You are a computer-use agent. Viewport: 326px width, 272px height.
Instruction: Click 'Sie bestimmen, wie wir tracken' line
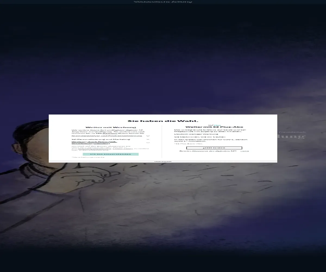tap(200, 137)
